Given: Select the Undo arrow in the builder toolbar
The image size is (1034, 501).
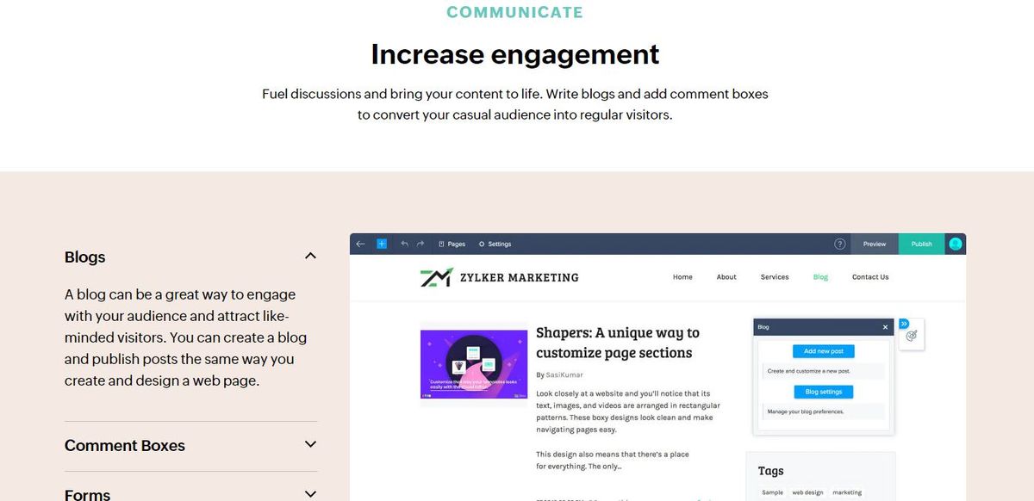Looking at the screenshot, I should 404,244.
